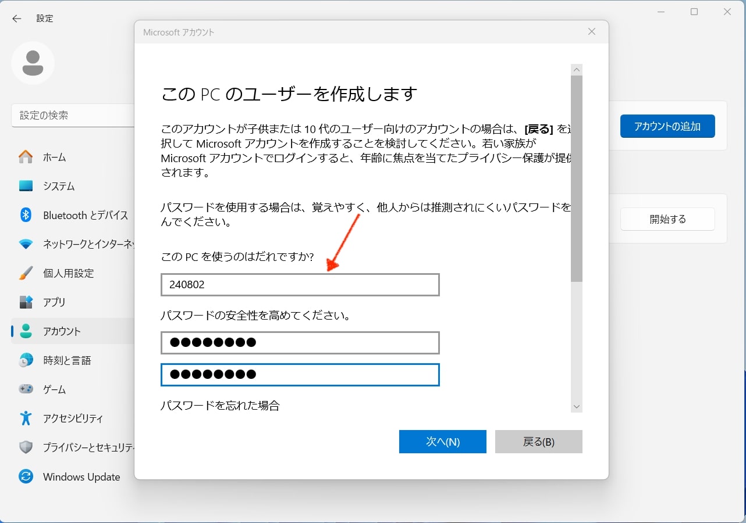
Task: Click the network Wi-Fi icon
Action: [x=26, y=244]
